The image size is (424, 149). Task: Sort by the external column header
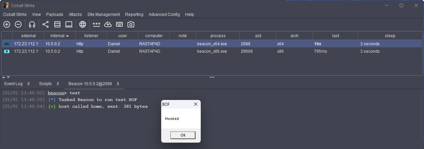(x=28, y=35)
